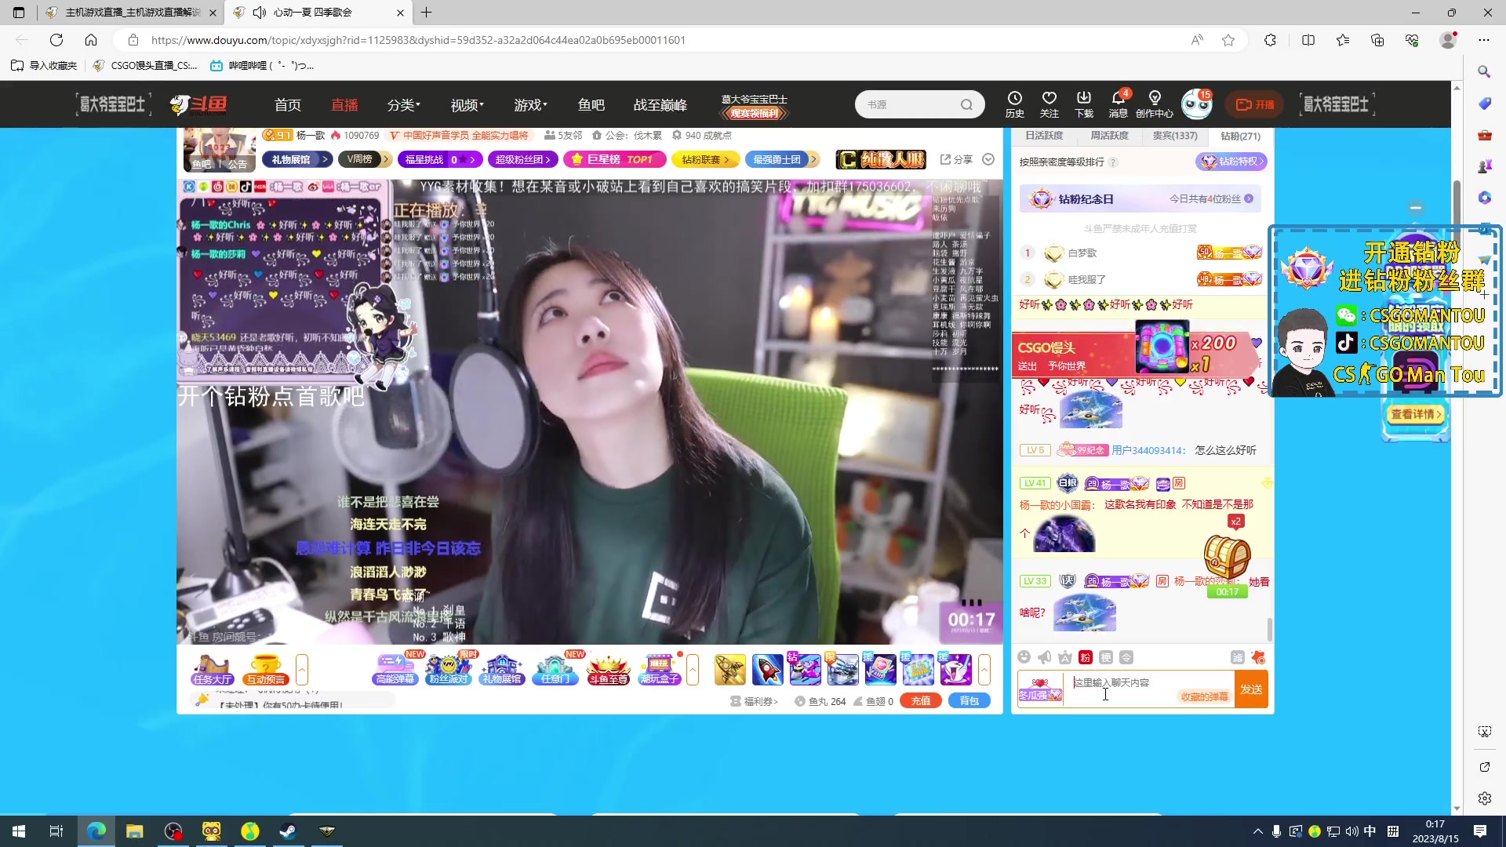This screenshot has width=1506, height=847.
Task: Select the 直播 menu item
Action: [x=344, y=104]
